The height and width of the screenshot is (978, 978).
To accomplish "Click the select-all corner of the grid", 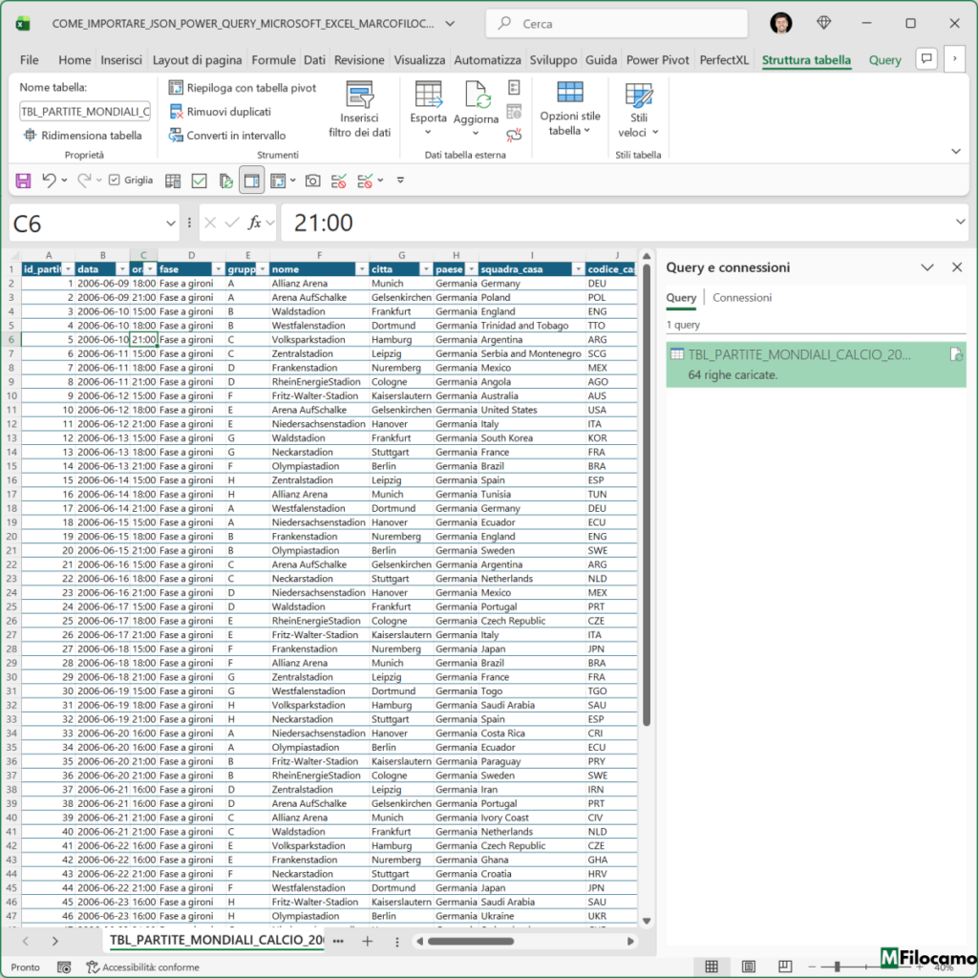I will click(x=11, y=255).
